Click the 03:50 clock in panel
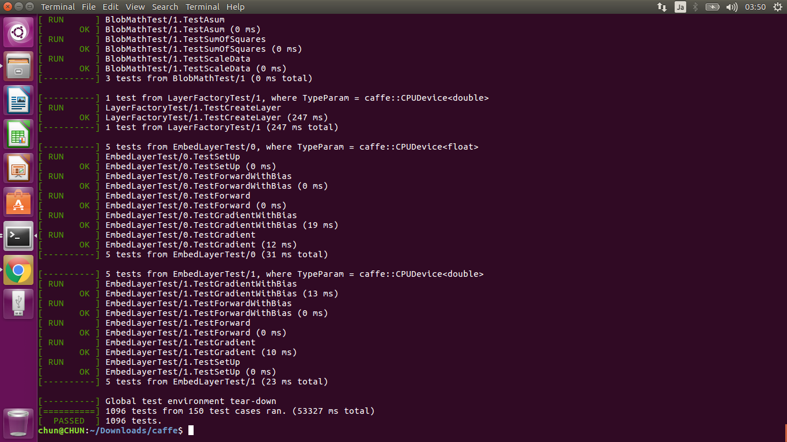 point(755,7)
